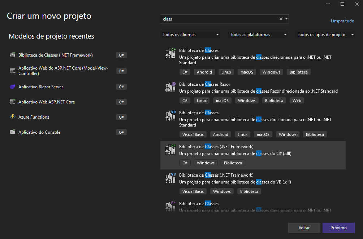Viewport: 363px width, 239px height.
Task: Click the Próximo button
Action: [x=339, y=228]
